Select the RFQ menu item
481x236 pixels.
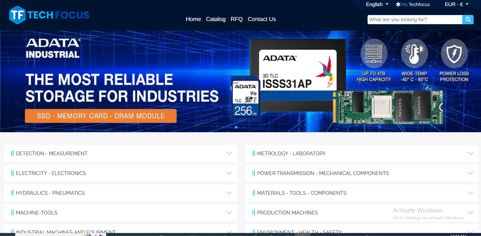[236, 19]
